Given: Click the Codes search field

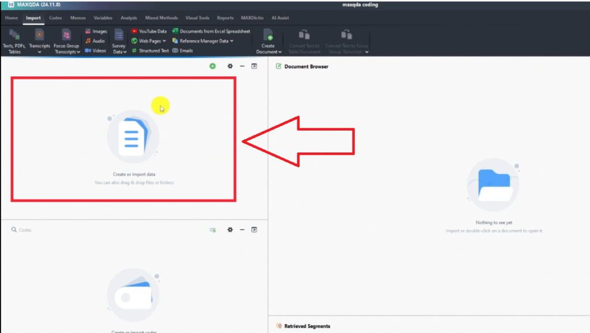Looking at the screenshot, I should coord(58,230).
